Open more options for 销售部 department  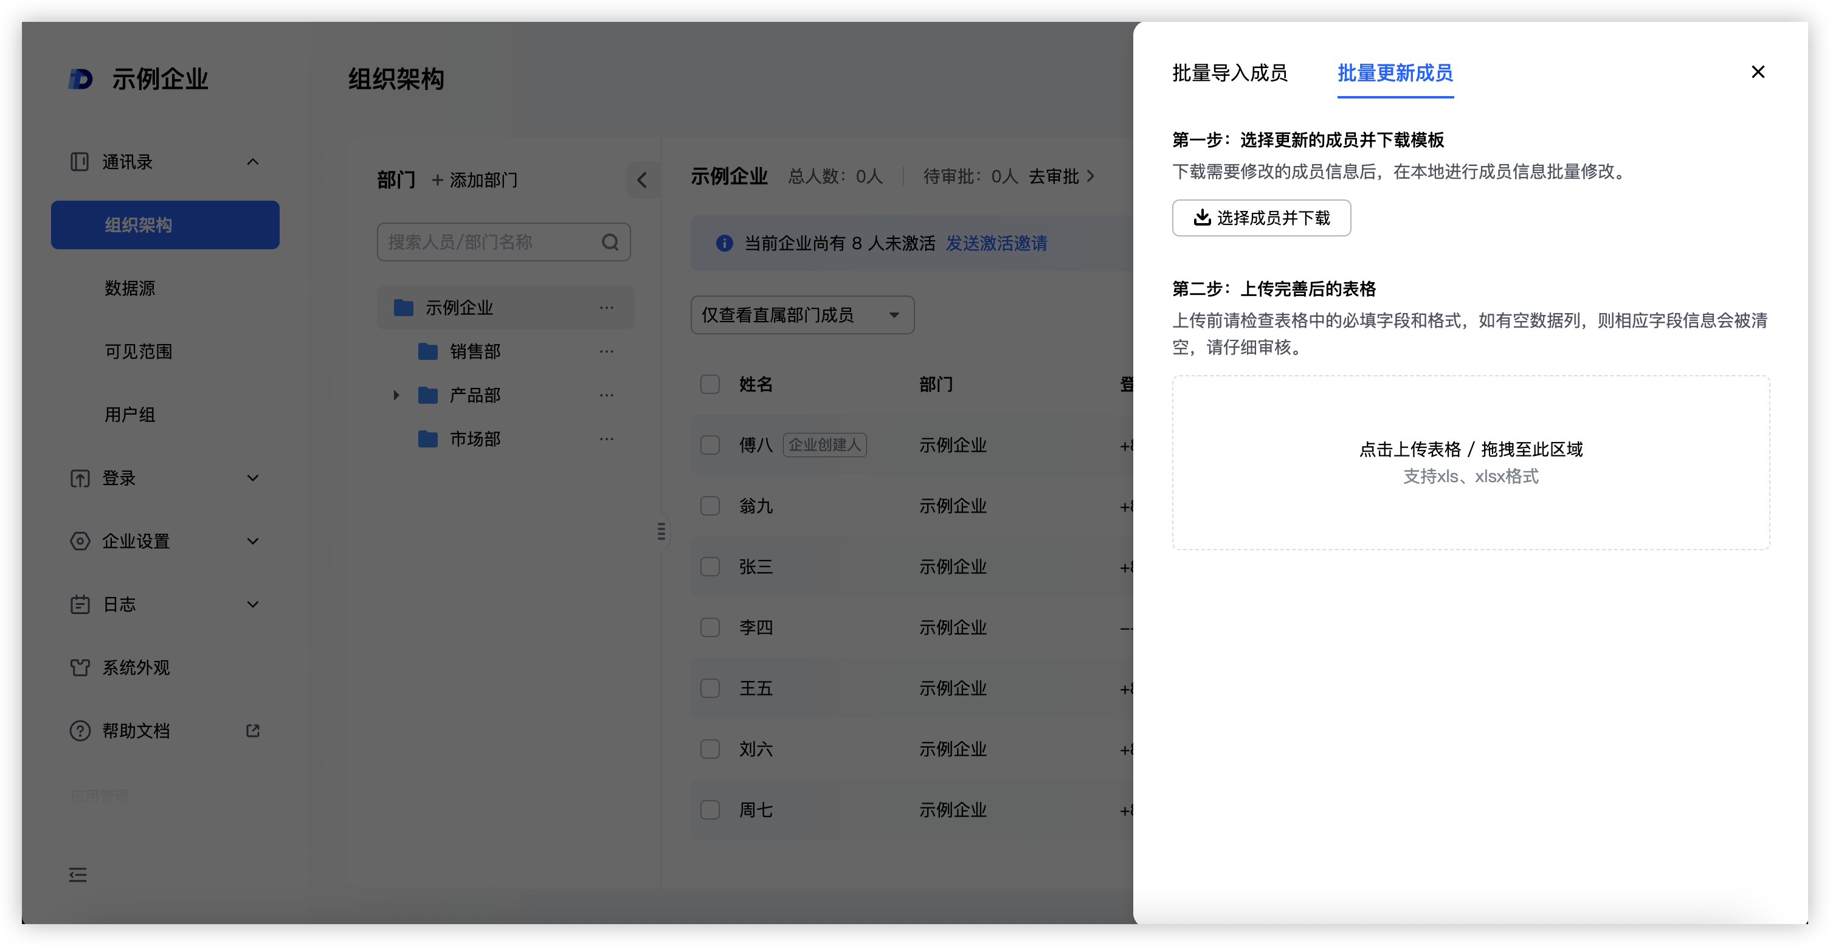[606, 351]
